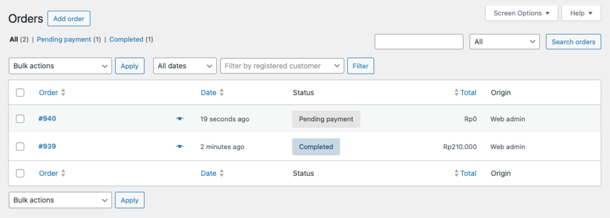This screenshot has width=610, height=218.
Task: Select checkbox for order #939
Action: pos(20,147)
